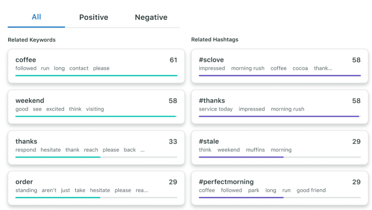
Task: Click 'good friend' term under #perfectmorning
Action: pyautogui.click(x=311, y=191)
